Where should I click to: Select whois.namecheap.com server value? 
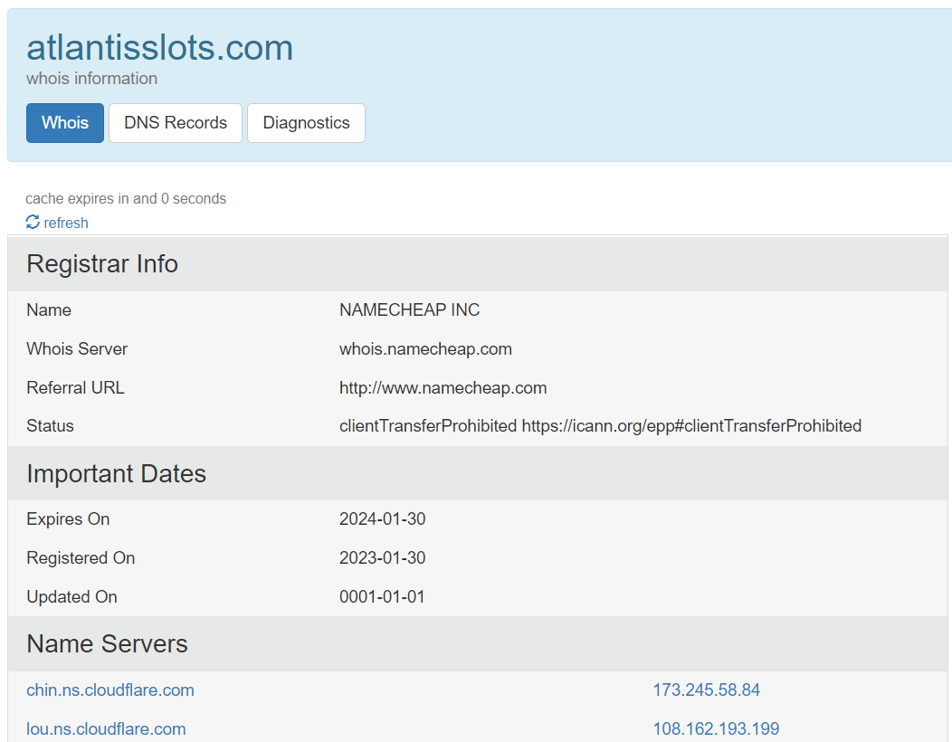coord(425,348)
